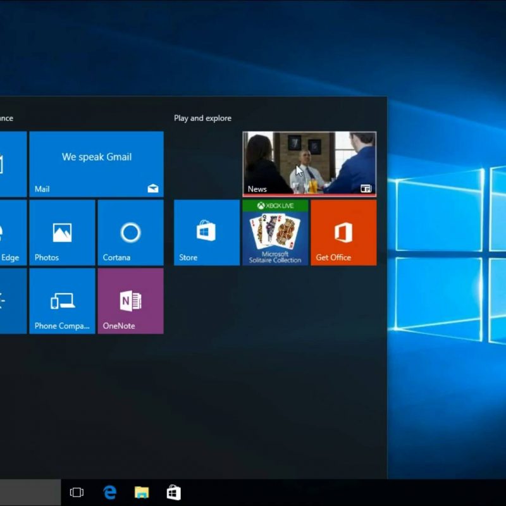Click the Task View button on taskbar
Screen dimensions: 506x506
pos(77,493)
